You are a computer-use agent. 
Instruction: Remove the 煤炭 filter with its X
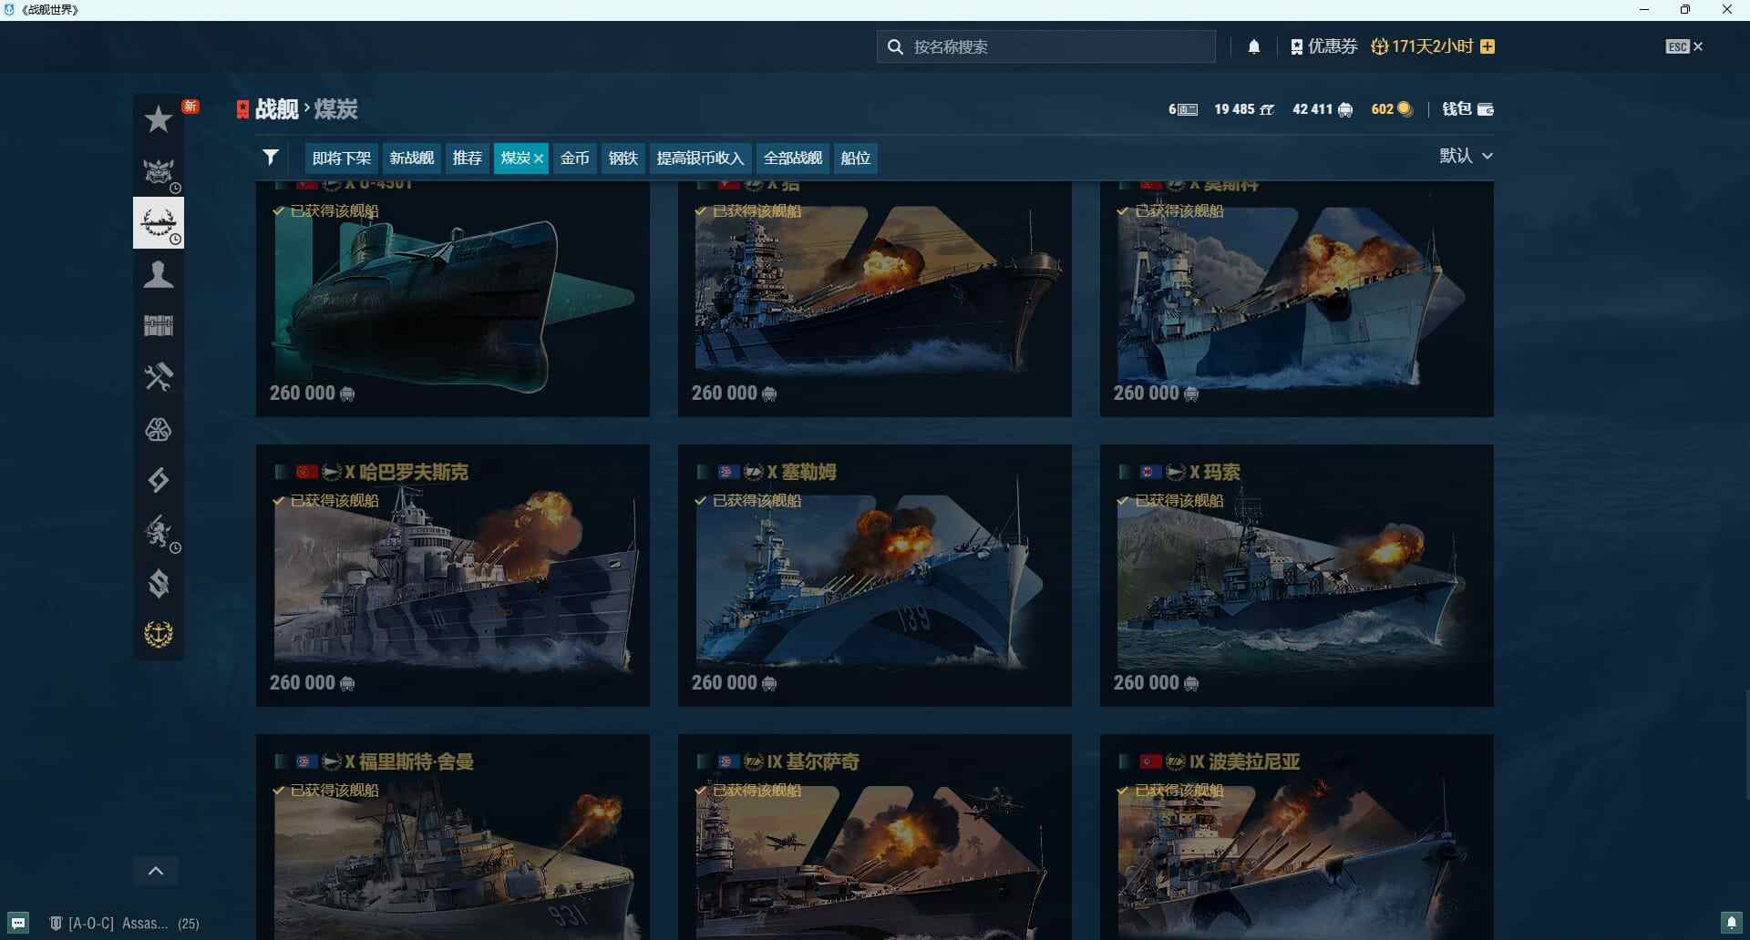tap(539, 158)
